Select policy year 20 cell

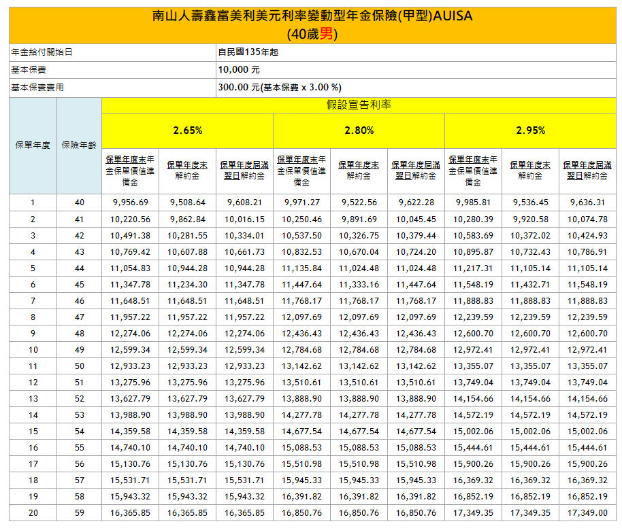pyautogui.click(x=33, y=513)
